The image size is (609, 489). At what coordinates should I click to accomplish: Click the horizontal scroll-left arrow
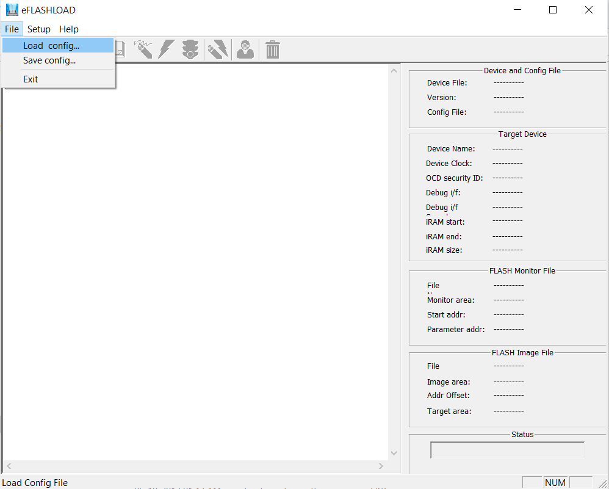point(9,466)
